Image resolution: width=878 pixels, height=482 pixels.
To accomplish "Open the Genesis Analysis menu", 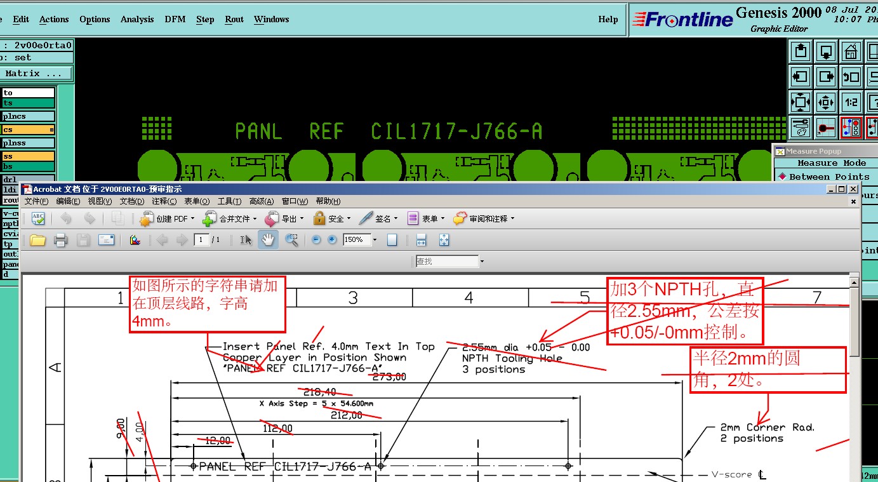I will [x=137, y=19].
